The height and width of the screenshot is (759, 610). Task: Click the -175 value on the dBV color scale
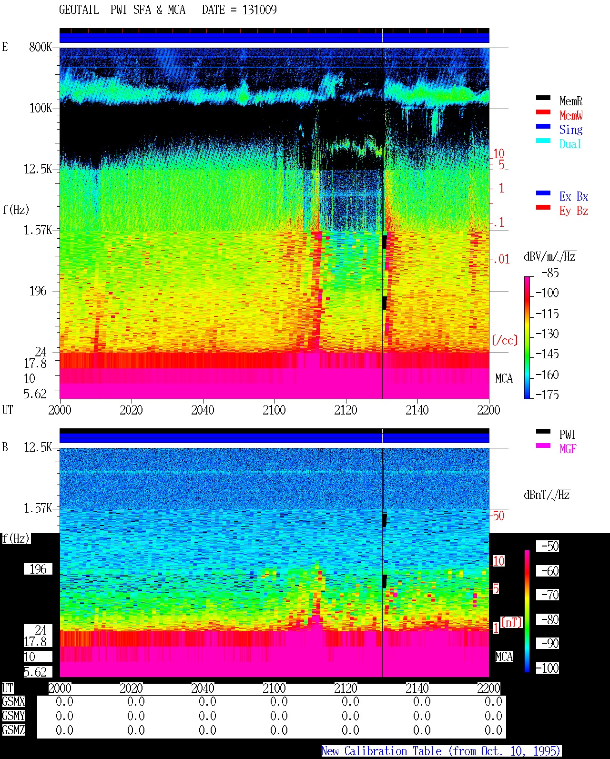(x=547, y=395)
